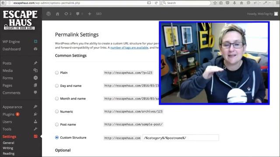
Task: Go to browser home page icon
Action: pyautogui.click(x=241, y=3)
